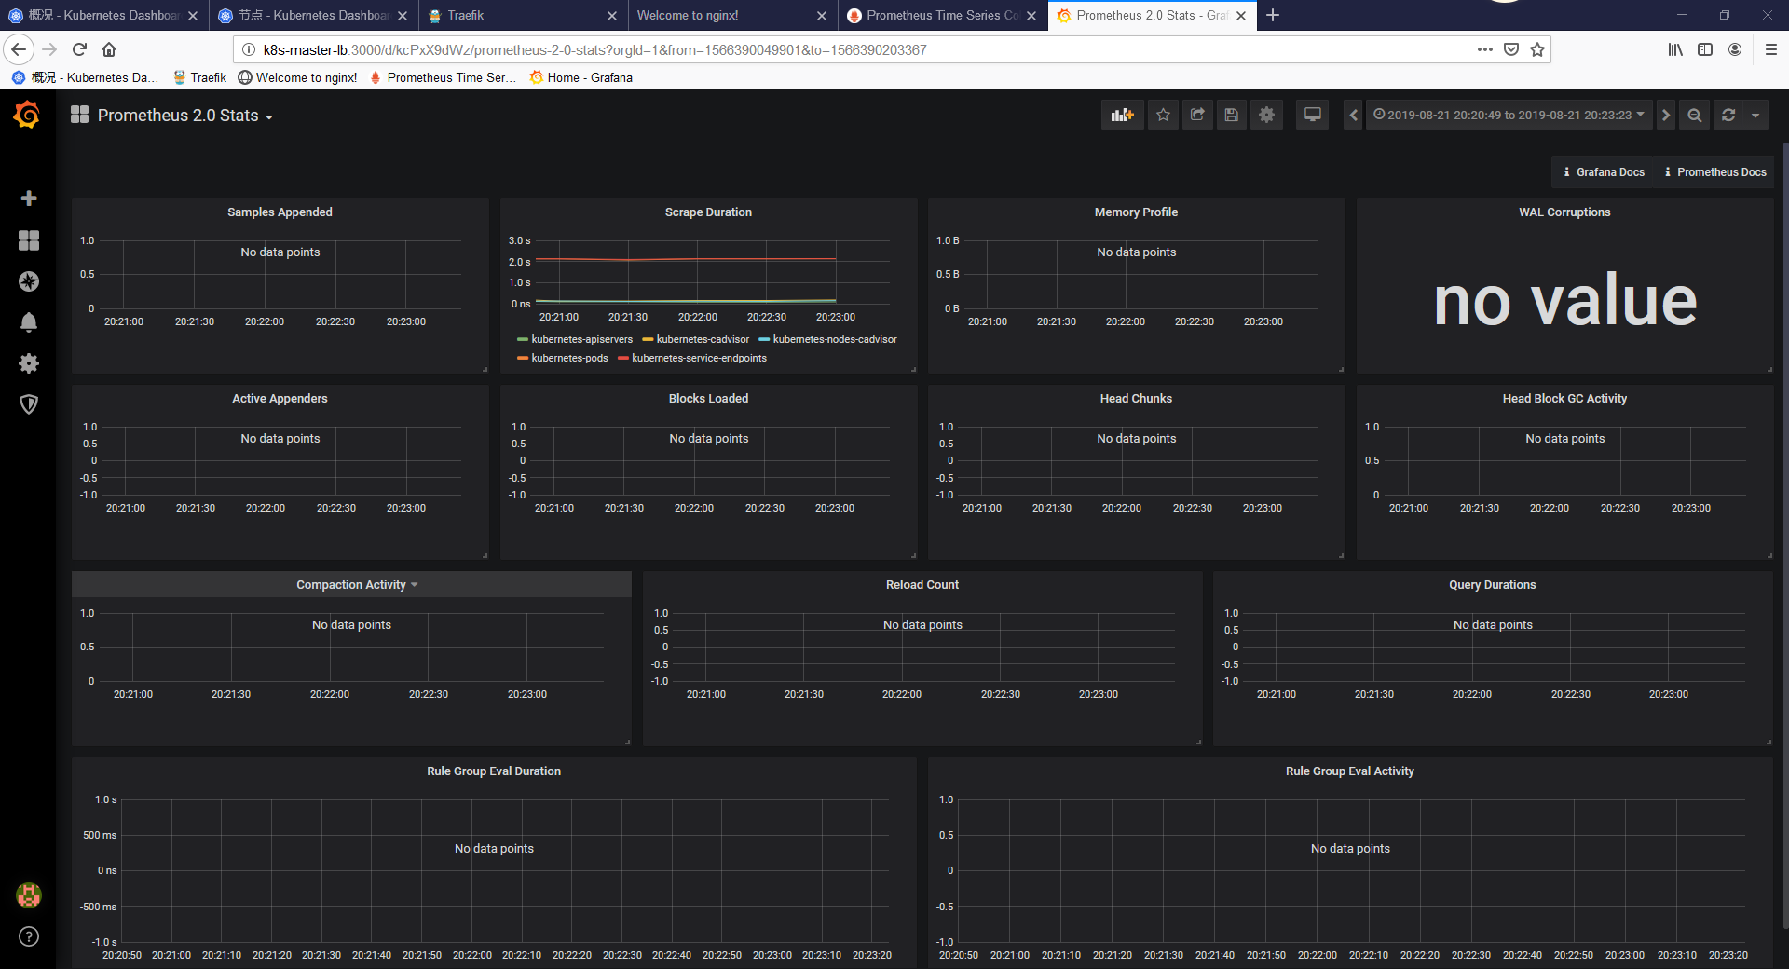Click the refresh dashboard icon
Viewport: 1789px width, 969px height.
coord(1728,115)
